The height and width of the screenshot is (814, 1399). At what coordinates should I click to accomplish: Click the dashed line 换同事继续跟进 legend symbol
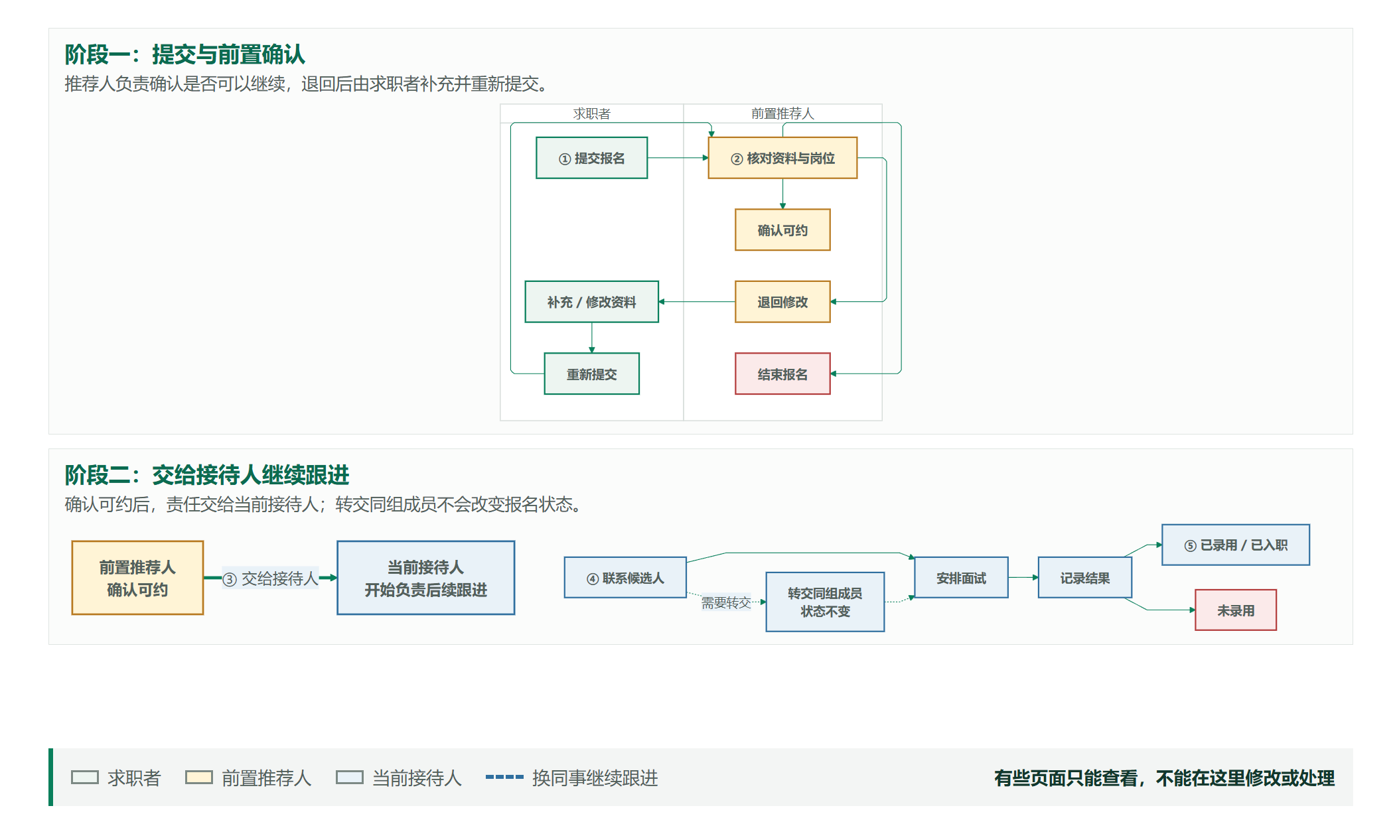click(504, 777)
